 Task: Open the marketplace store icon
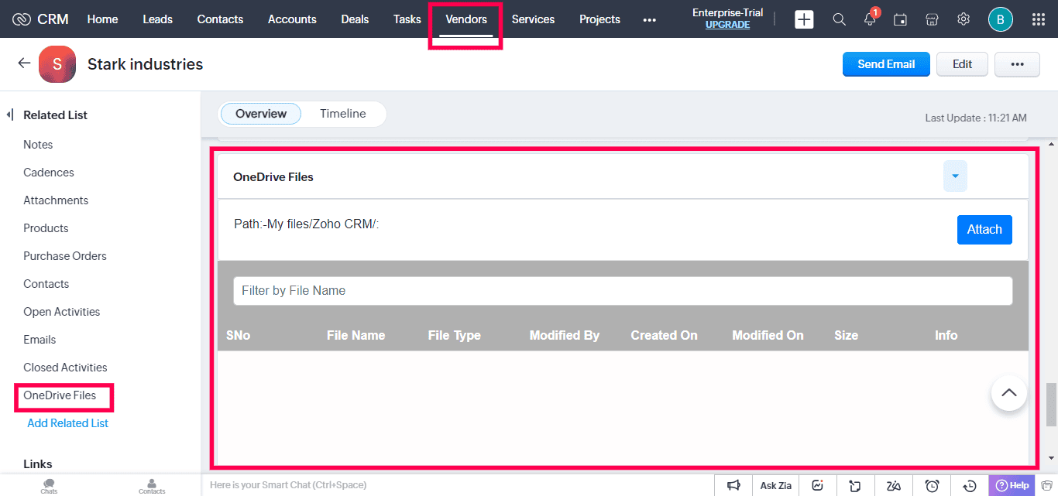[932, 19]
